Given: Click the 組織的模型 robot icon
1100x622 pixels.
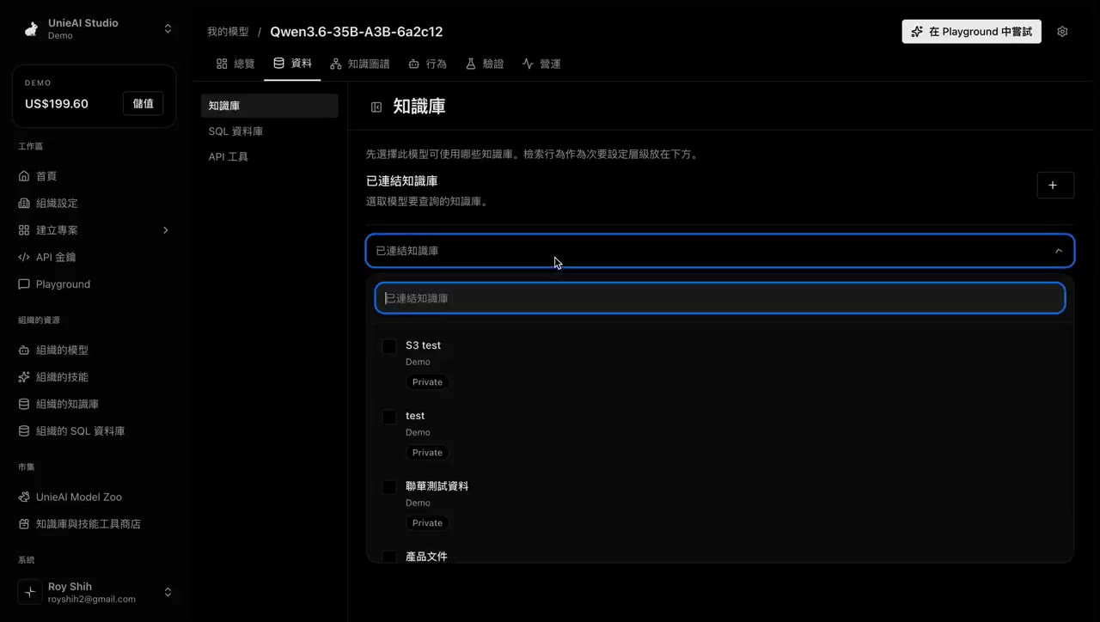Looking at the screenshot, I should click(24, 351).
